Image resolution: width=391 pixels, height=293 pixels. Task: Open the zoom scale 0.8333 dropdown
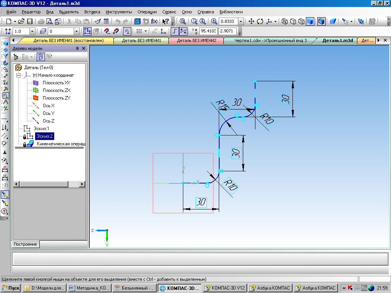pyautogui.click(x=241, y=21)
